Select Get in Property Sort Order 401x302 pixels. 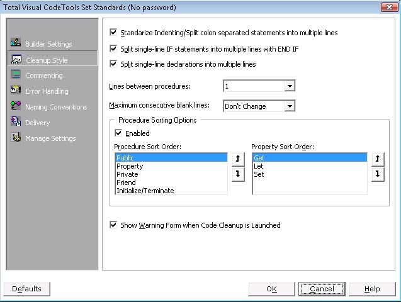tap(310, 158)
